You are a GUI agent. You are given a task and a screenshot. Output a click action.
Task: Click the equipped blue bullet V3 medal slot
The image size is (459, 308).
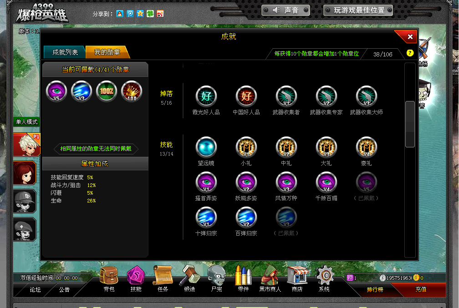[82, 91]
